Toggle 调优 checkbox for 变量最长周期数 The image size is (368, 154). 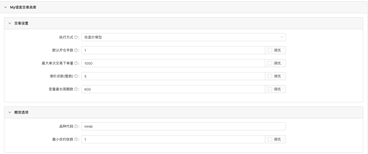point(270,89)
